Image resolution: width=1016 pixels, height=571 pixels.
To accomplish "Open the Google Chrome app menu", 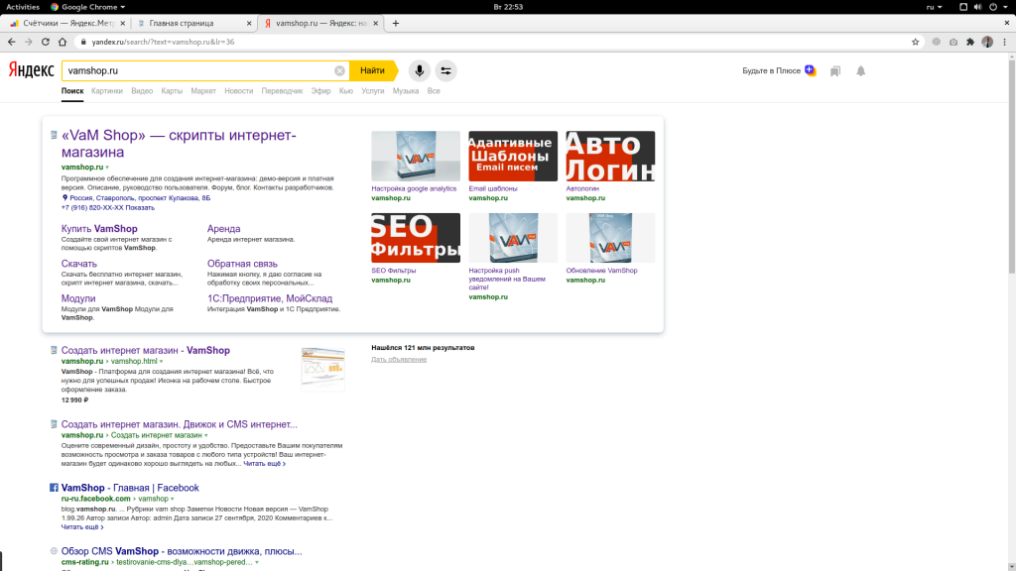I will click(x=87, y=7).
